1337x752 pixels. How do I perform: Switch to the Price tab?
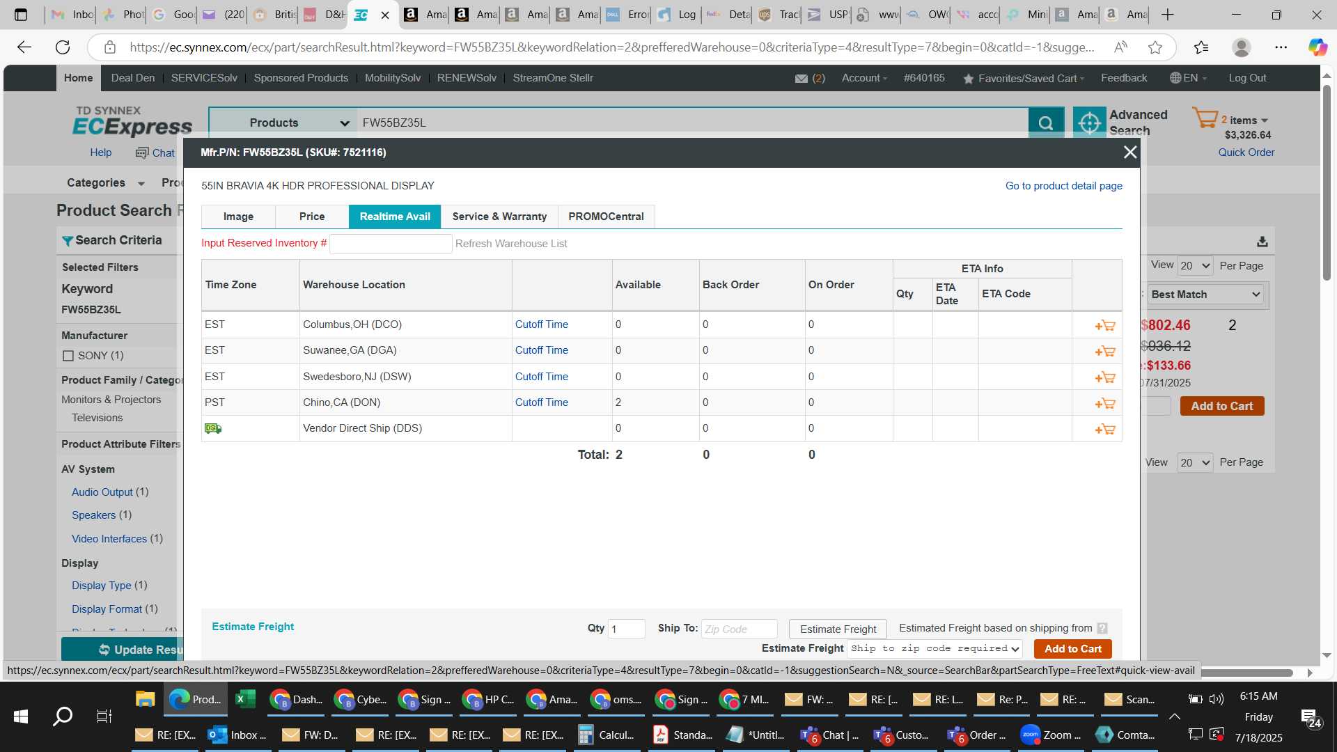point(312,217)
